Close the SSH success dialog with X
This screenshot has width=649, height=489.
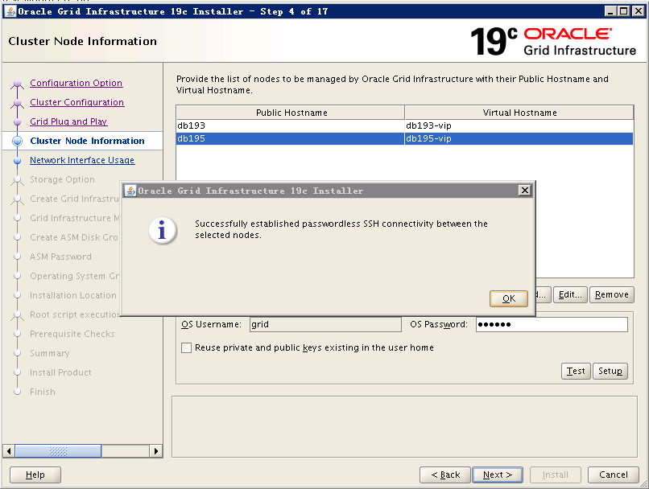pyautogui.click(x=525, y=190)
